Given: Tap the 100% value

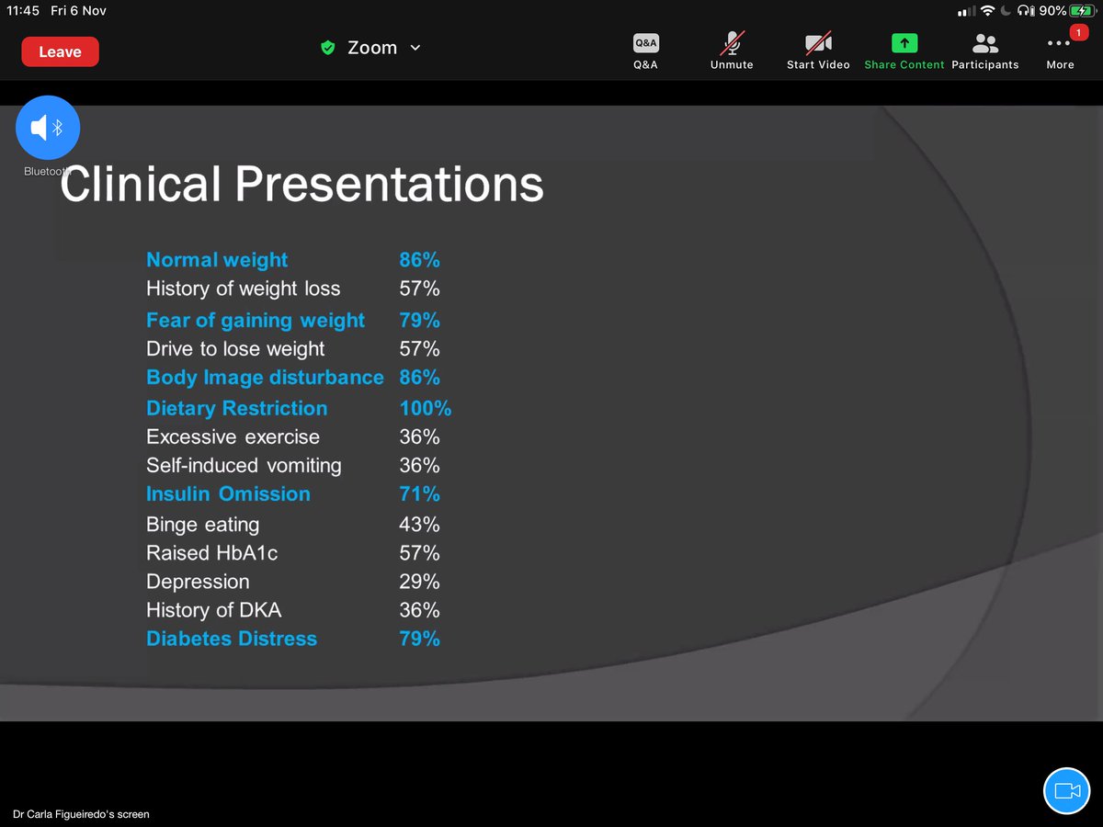Looking at the screenshot, I should click(x=426, y=408).
